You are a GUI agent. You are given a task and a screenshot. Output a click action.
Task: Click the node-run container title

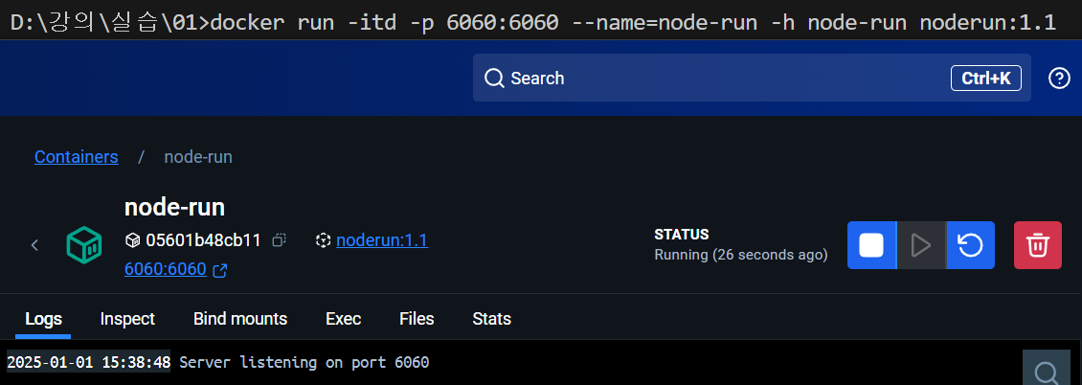pyautogui.click(x=174, y=207)
